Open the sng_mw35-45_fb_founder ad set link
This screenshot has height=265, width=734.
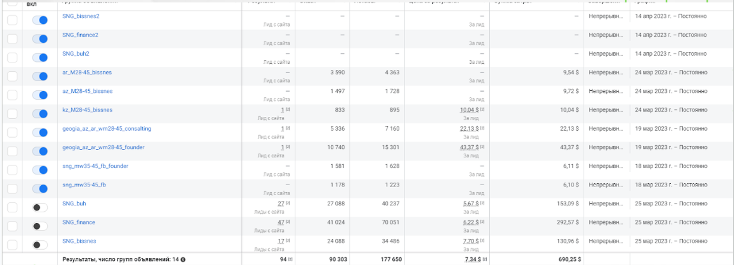tap(95, 166)
